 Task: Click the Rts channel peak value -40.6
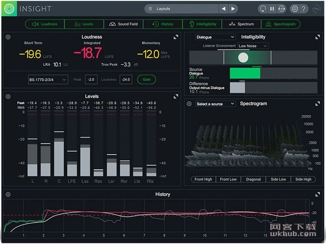click(151, 103)
